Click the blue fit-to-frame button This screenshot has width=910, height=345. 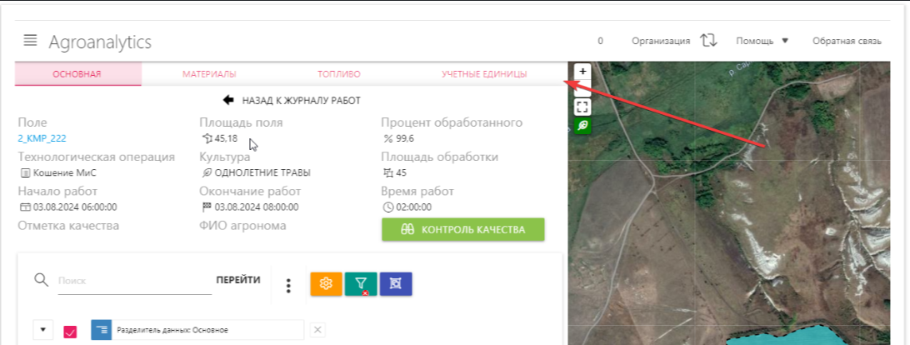pos(396,284)
